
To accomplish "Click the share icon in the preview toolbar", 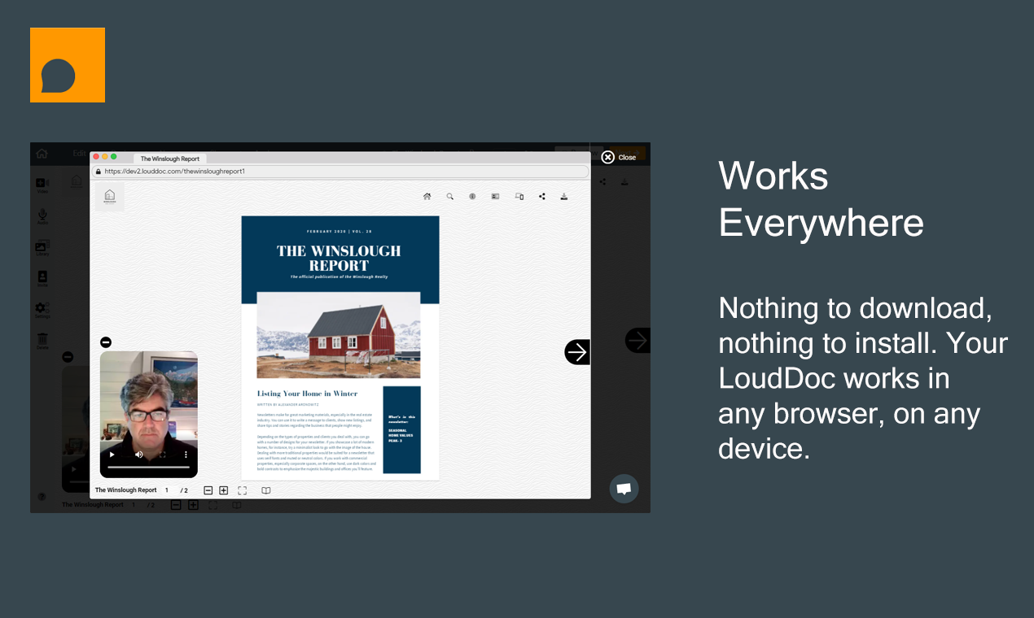I will click(x=542, y=196).
